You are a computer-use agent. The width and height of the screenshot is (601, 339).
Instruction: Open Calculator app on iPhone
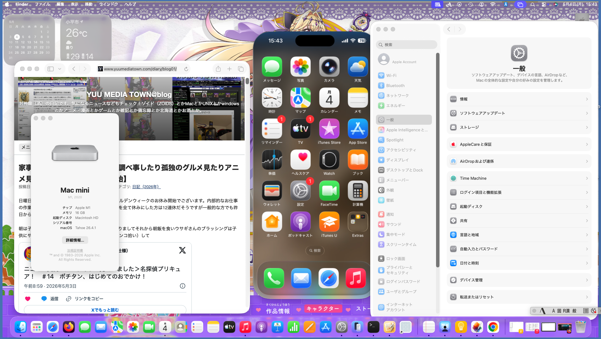(x=358, y=191)
